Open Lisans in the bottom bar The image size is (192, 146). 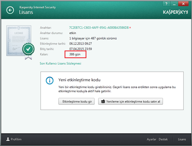(182, 139)
